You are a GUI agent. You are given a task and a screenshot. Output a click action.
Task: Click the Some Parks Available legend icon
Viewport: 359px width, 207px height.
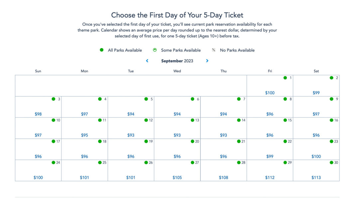tap(155, 50)
